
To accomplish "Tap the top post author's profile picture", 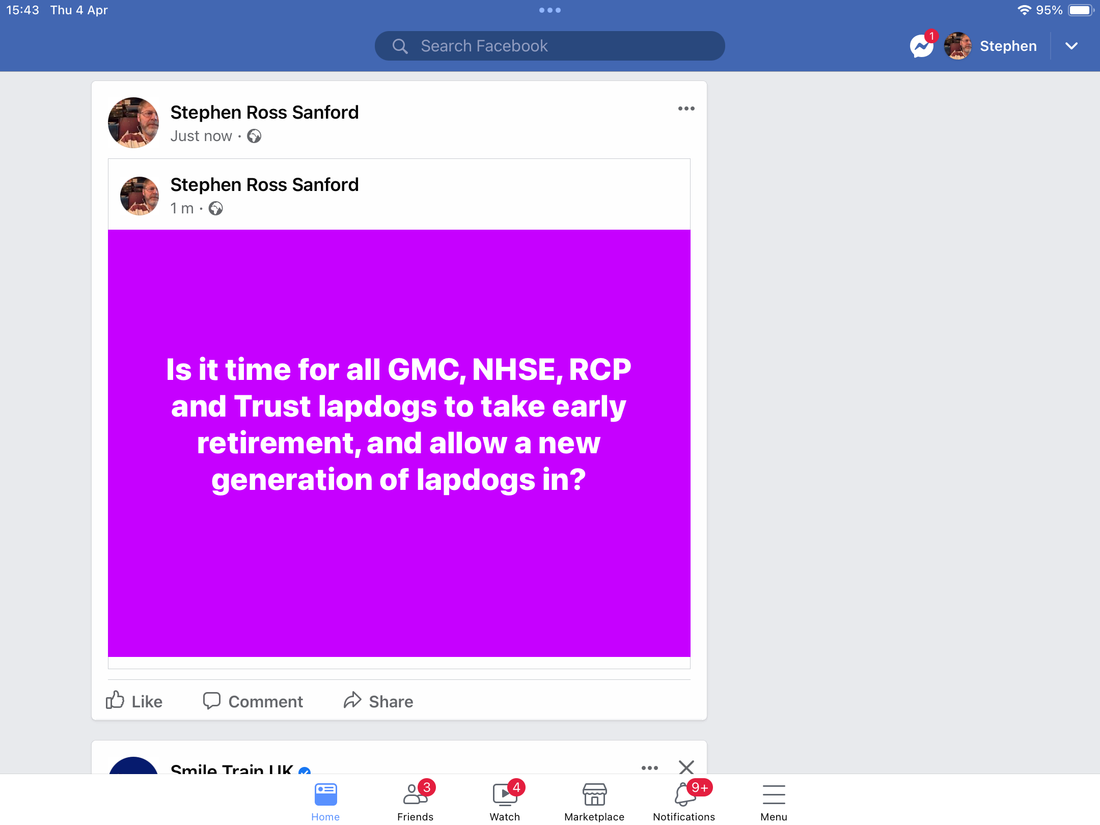I will pos(133,123).
